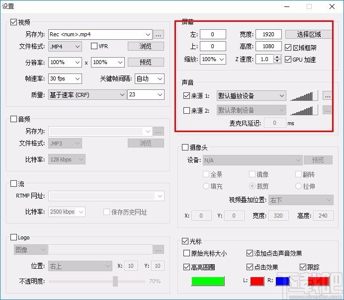Click 选择区域 button

(309, 34)
